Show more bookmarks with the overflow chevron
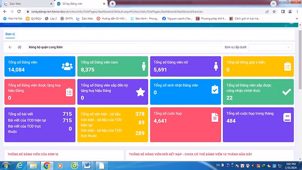 click(x=297, y=19)
